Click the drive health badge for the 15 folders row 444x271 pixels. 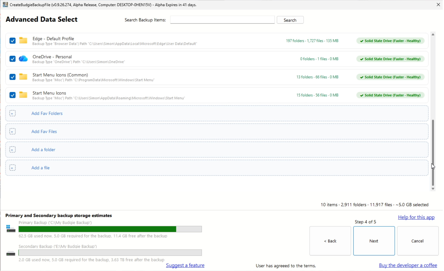click(x=390, y=95)
